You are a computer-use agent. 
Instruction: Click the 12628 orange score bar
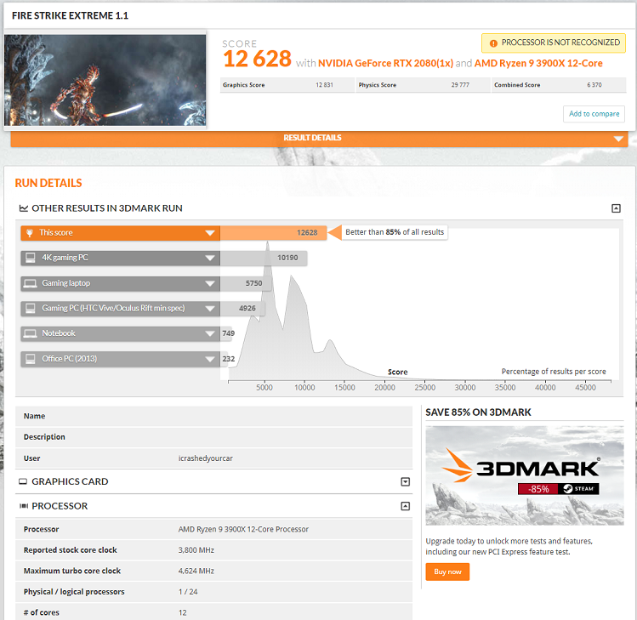click(x=273, y=233)
